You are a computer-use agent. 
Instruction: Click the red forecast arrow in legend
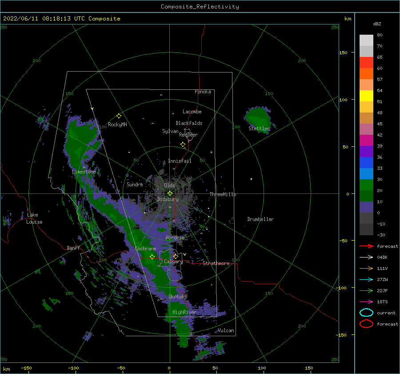[366, 246]
